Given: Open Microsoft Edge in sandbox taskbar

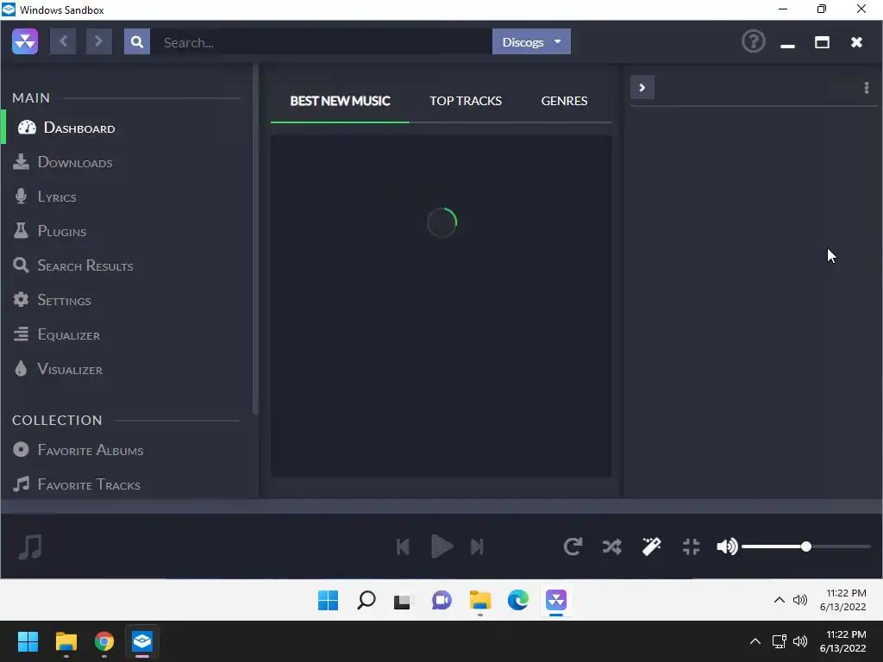Looking at the screenshot, I should [x=518, y=600].
